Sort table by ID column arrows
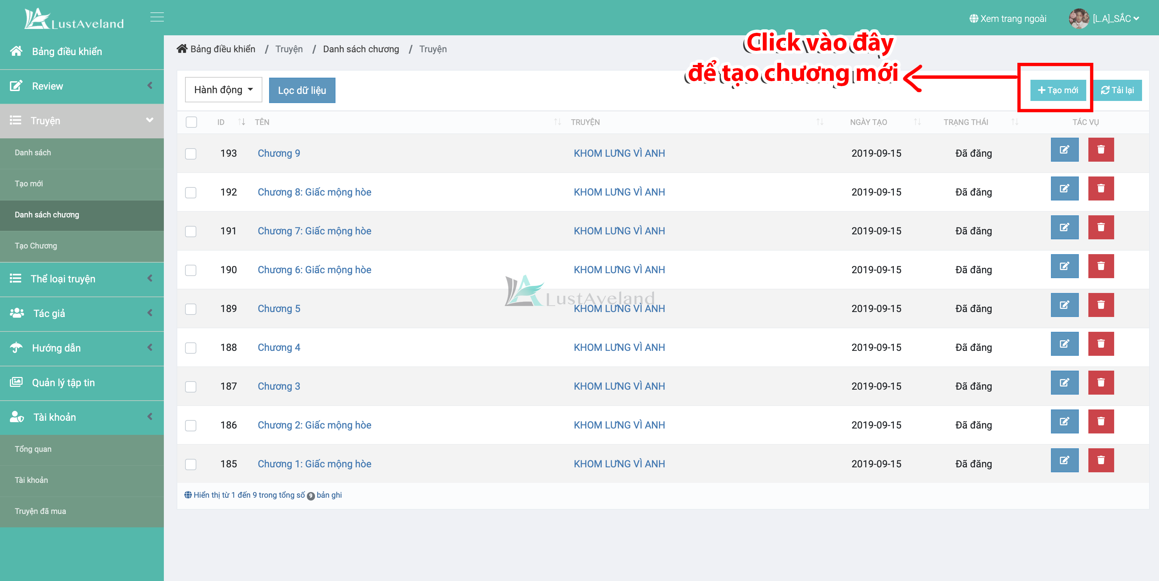 [242, 122]
